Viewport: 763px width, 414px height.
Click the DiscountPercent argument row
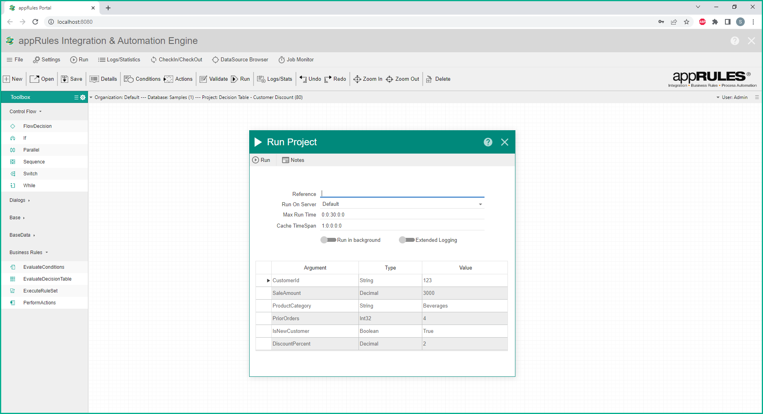coord(382,344)
